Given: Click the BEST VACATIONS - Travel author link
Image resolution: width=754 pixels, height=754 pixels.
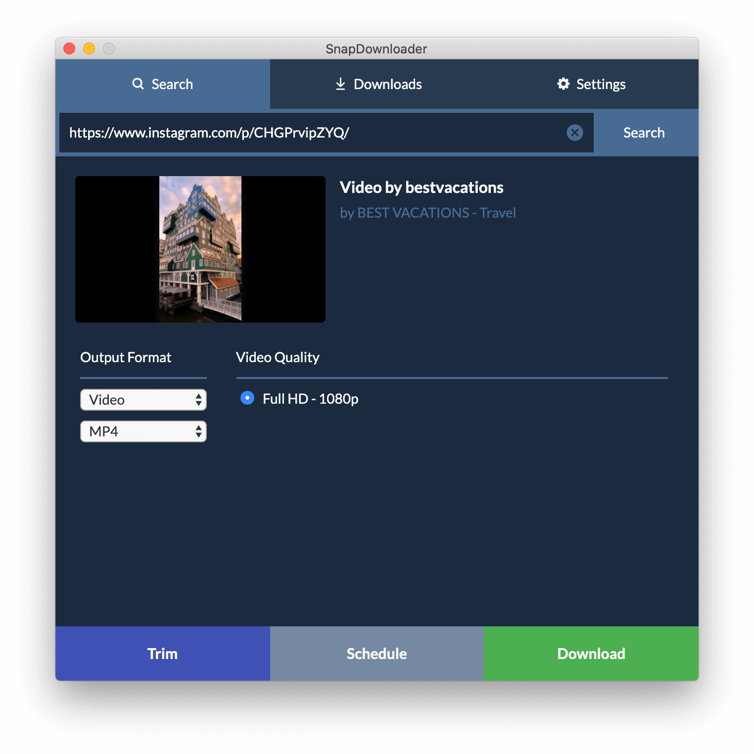Looking at the screenshot, I should [436, 213].
